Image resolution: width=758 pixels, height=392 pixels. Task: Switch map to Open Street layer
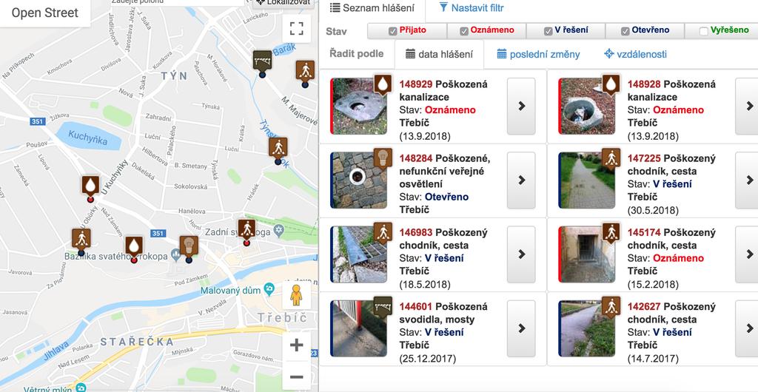tap(45, 13)
